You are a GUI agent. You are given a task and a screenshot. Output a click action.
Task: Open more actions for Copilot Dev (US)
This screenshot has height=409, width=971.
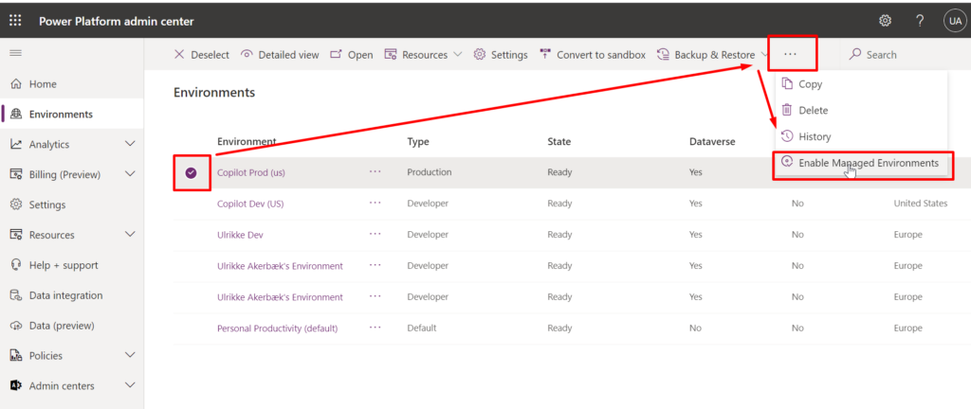point(376,203)
